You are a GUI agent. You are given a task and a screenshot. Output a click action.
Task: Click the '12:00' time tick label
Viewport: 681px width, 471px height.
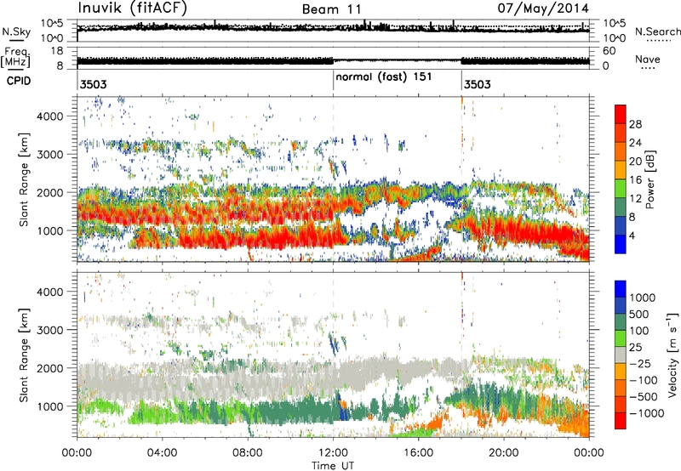tap(333, 453)
